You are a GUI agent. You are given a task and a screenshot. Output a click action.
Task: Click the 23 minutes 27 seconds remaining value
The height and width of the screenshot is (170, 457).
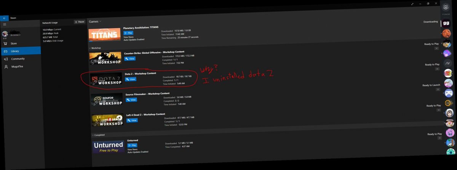coord(187,37)
